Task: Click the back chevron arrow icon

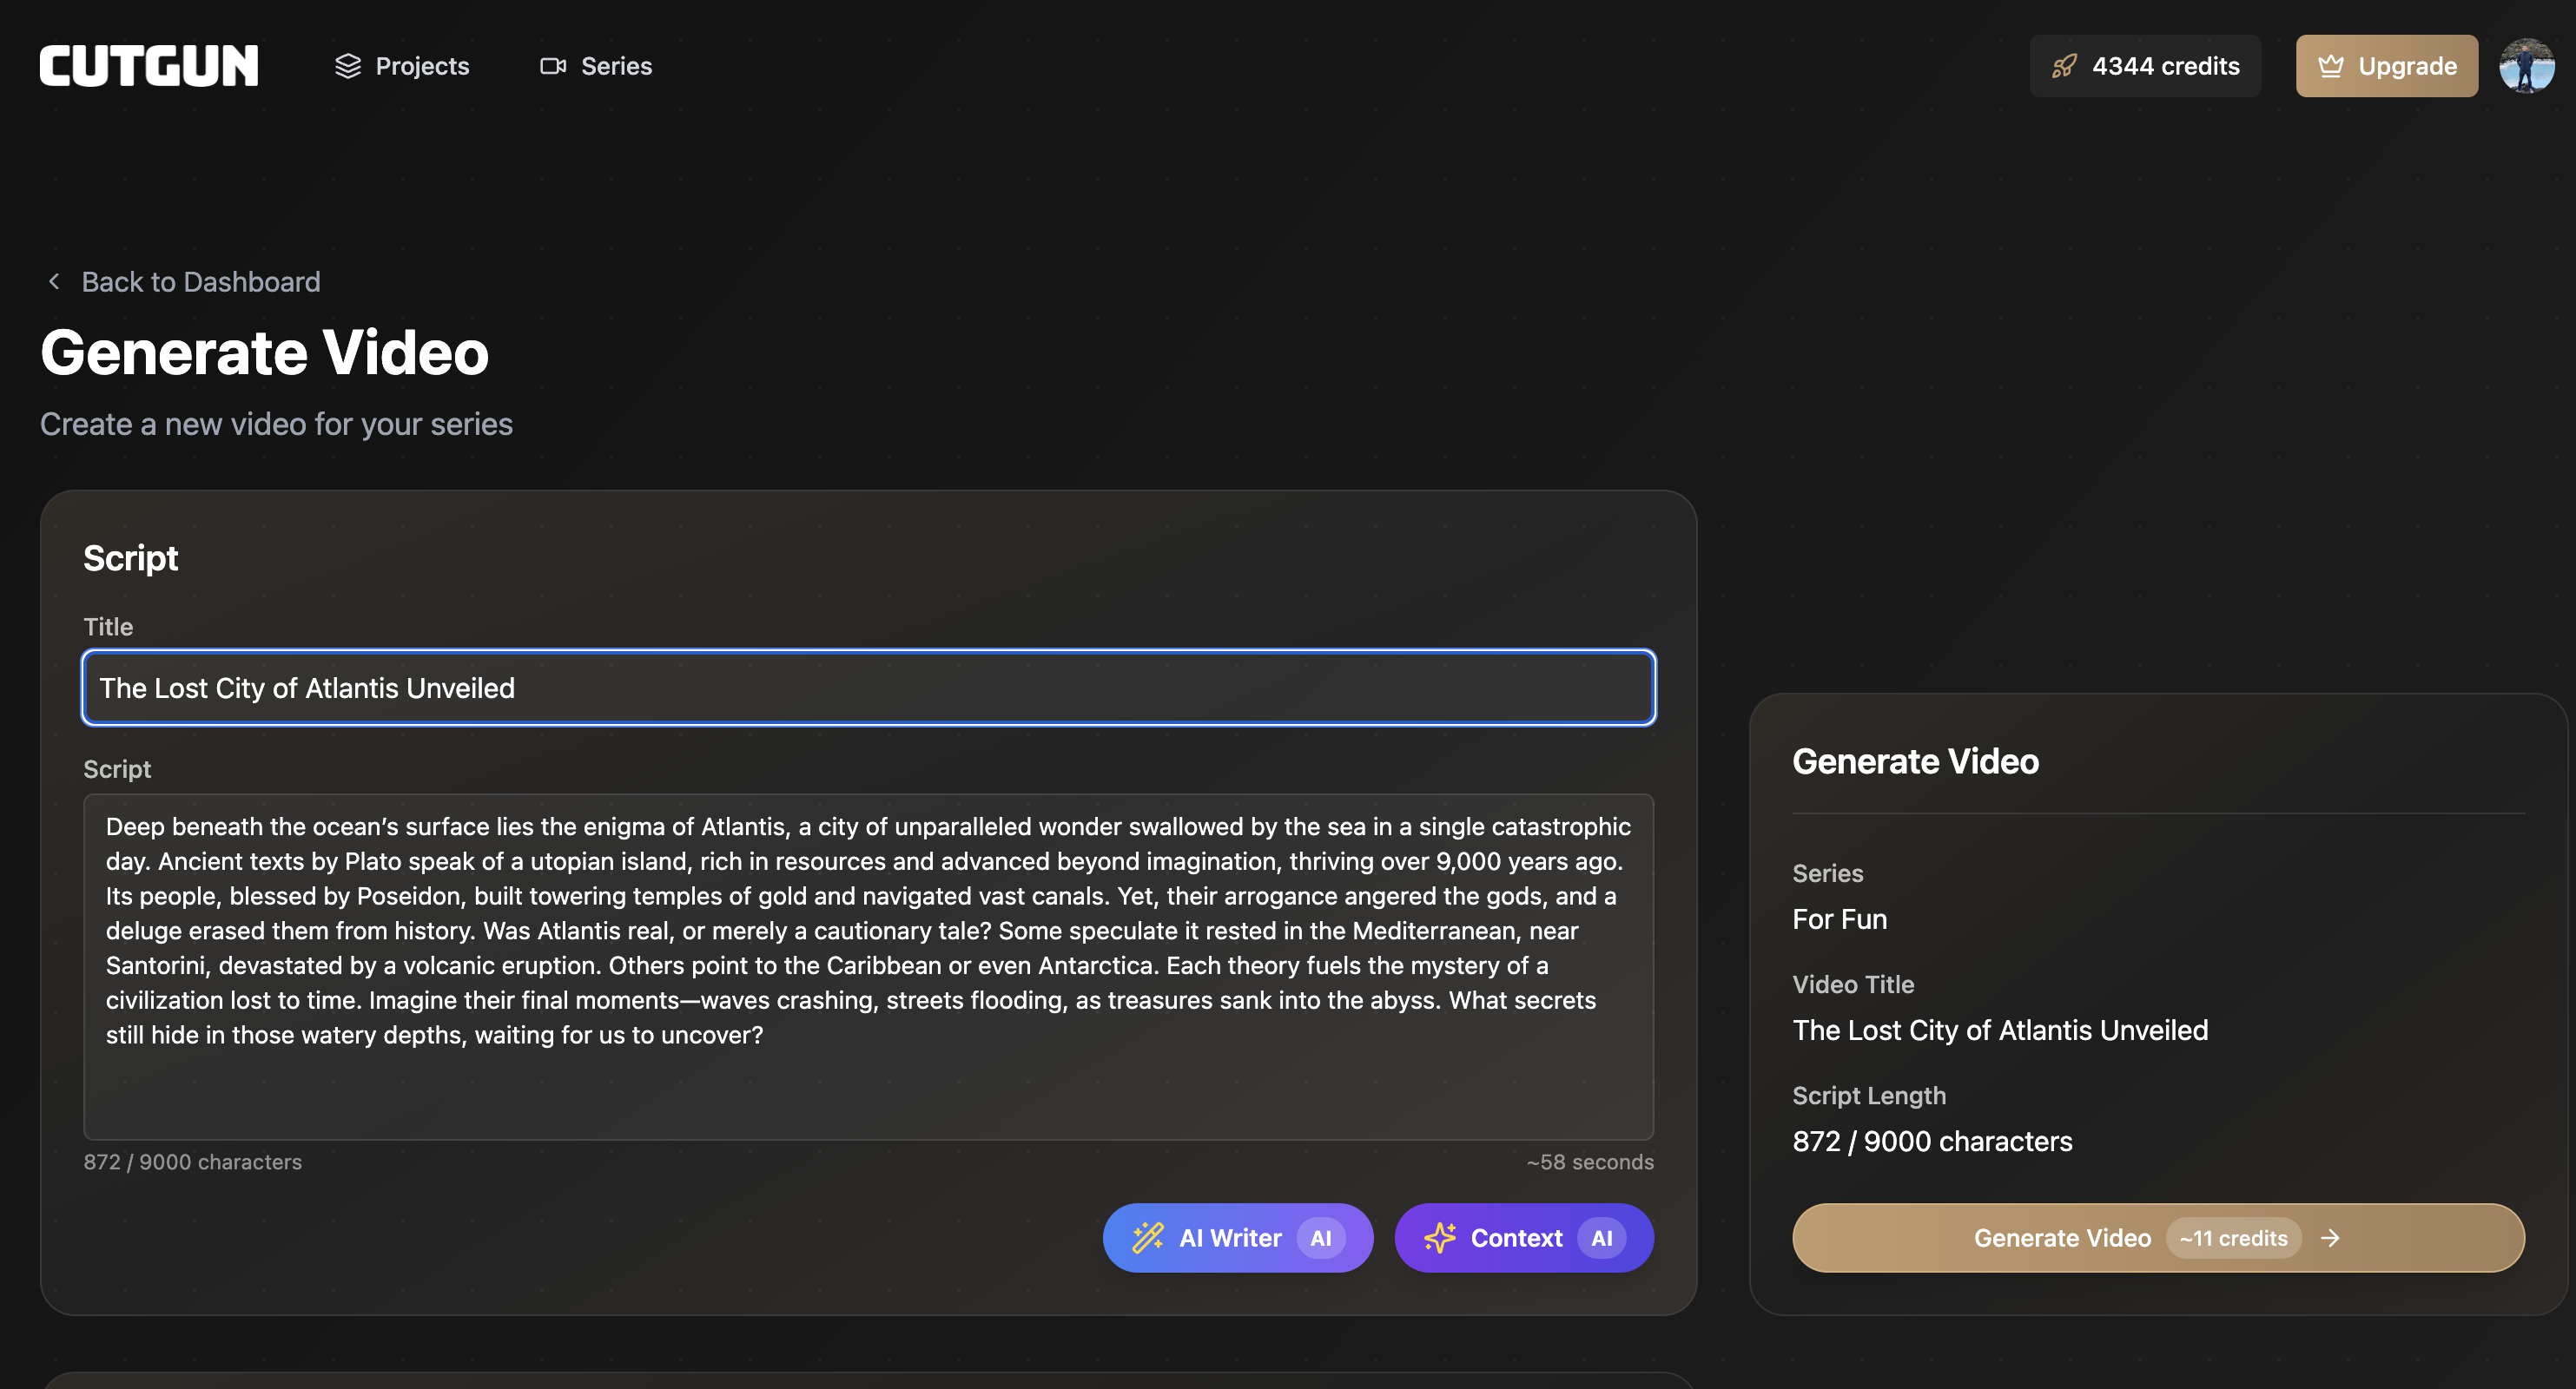Action: (x=54, y=282)
